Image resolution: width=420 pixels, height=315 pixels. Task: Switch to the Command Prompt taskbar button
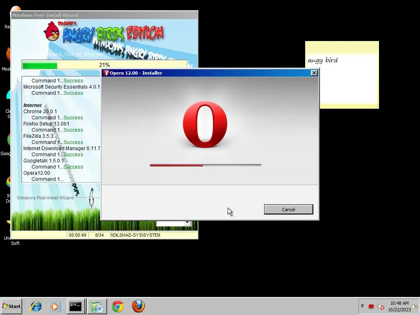coord(76,306)
